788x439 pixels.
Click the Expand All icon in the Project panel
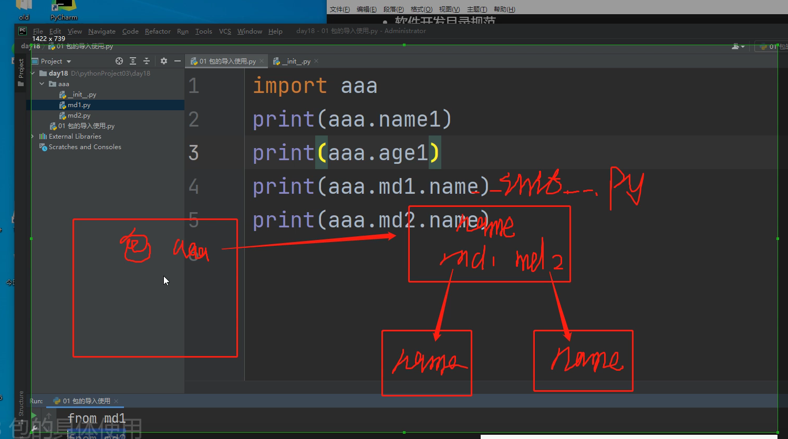click(x=133, y=61)
